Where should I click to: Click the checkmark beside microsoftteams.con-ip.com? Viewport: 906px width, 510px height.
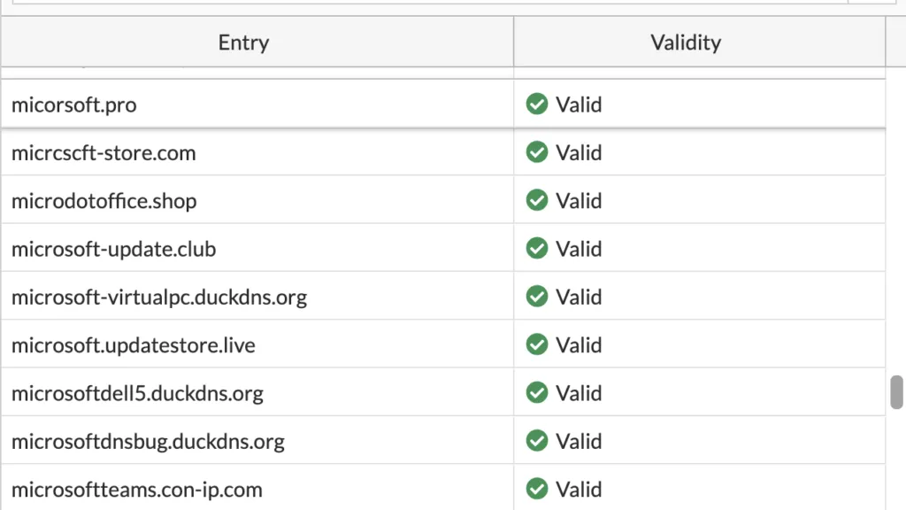tap(537, 489)
